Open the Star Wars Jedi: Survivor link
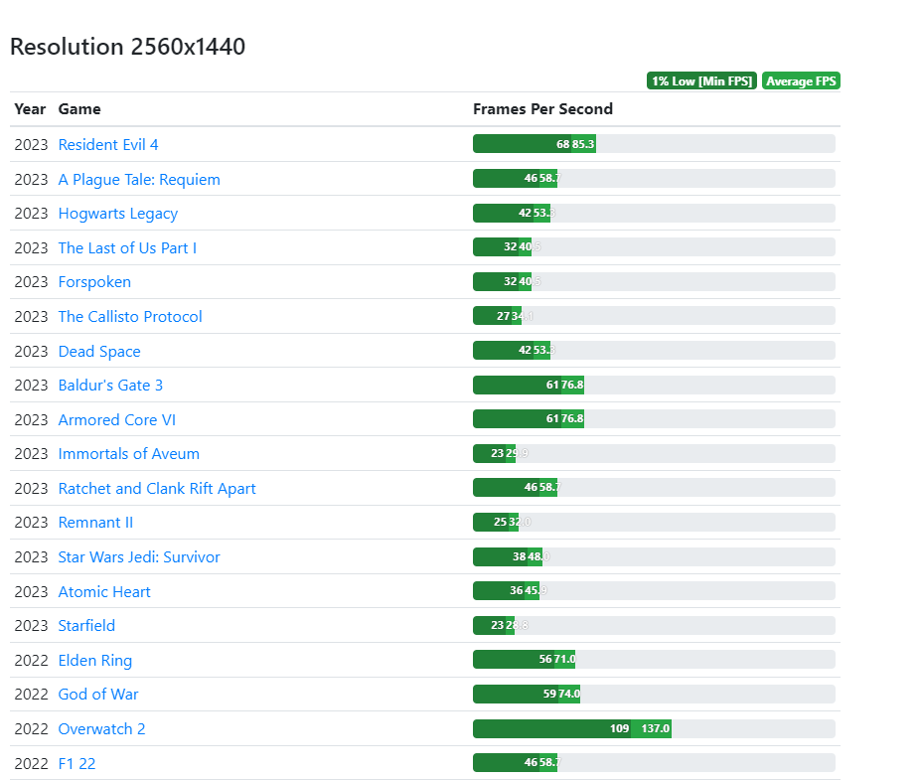Viewport: 920px width, 780px height. pyautogui.click(x=139, y=557)
